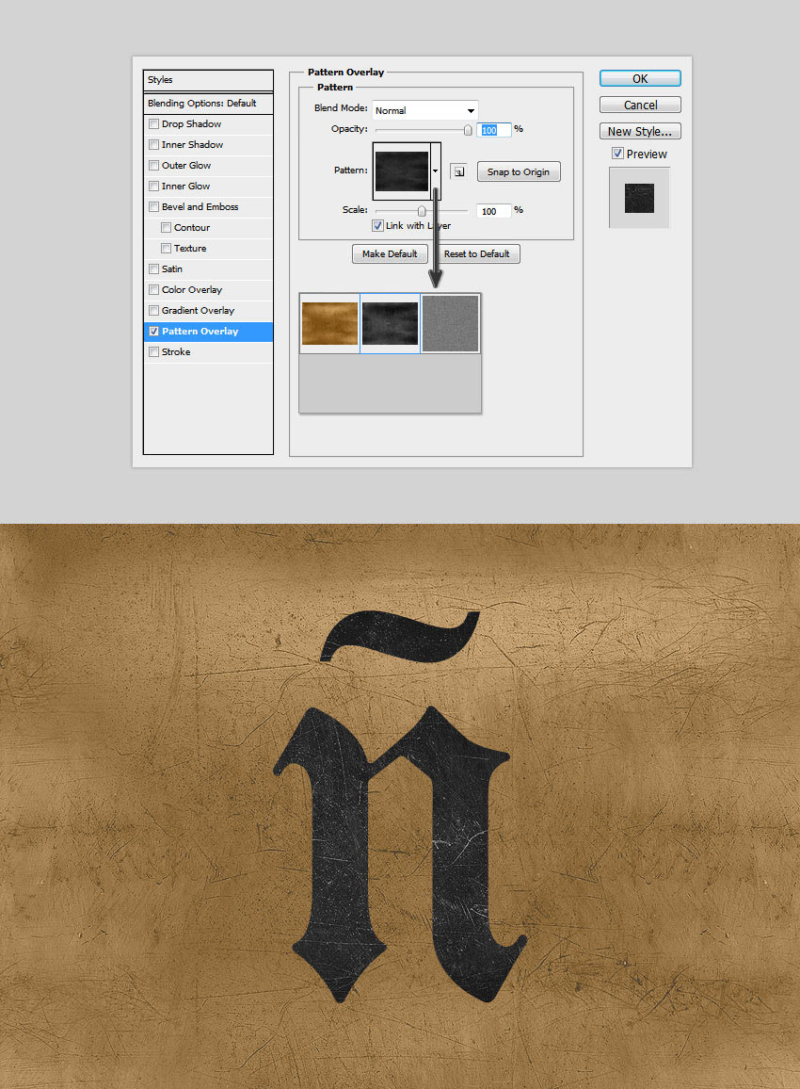Open the pattern picker arrow
The image size is (800, 1089).
[435, 171]
